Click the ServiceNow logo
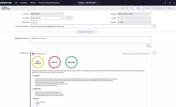 coord(6,3)
